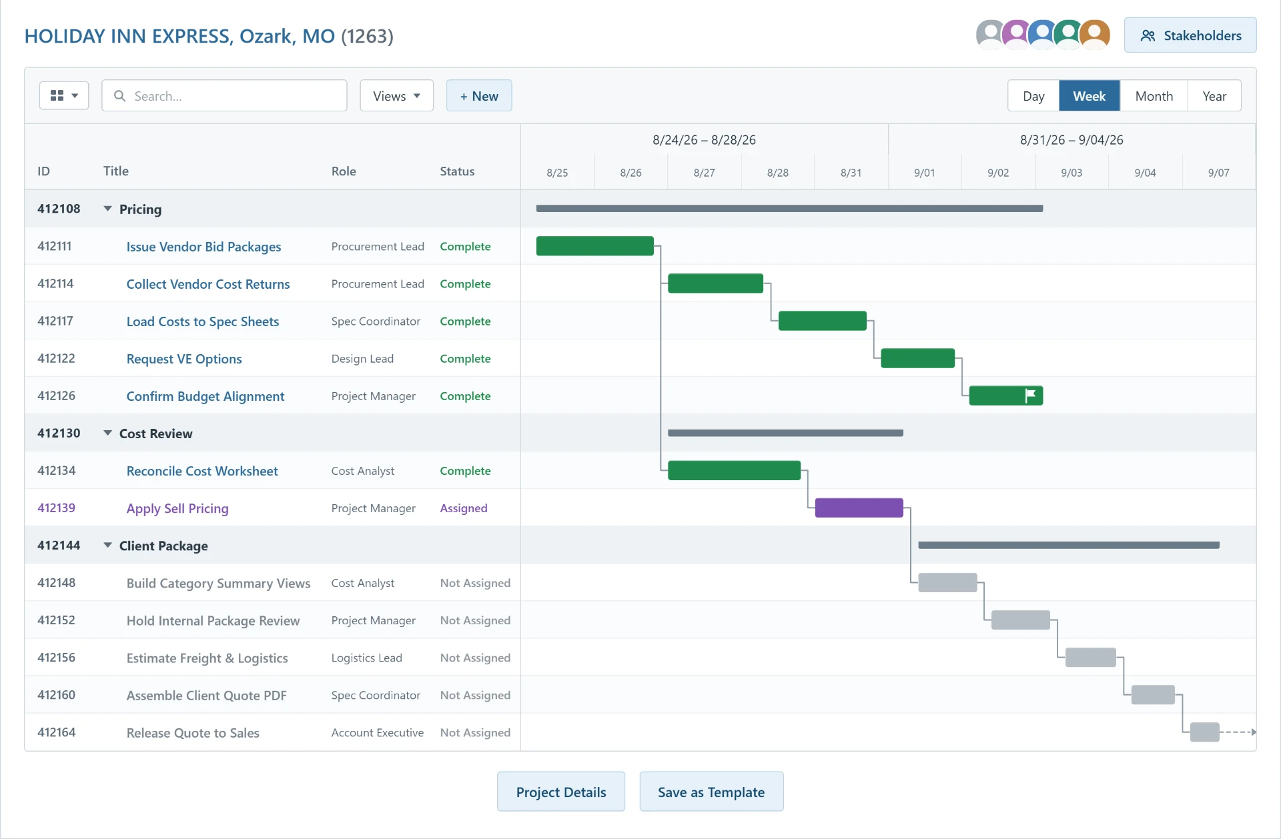The width and height of the screenshot is (1281, 839).
Task: Open the Views dropdown
Action: tap(396, 95)
